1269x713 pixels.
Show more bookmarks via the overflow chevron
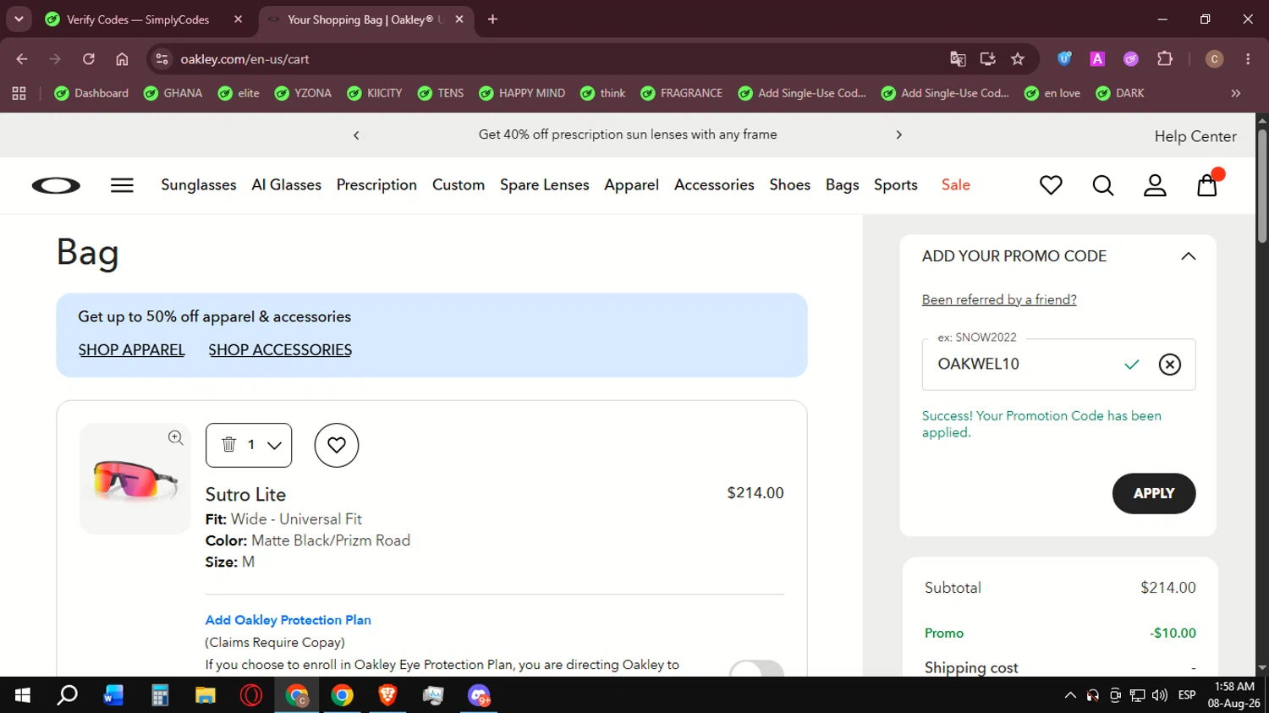pos(1235,93)
